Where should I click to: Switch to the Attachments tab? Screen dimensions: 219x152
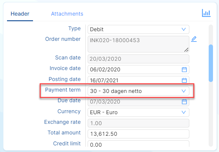pos(67,14)
